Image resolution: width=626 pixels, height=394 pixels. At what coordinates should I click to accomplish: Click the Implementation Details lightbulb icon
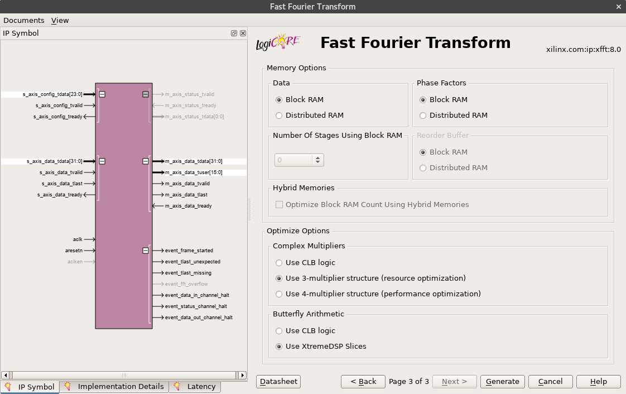coord(68,386)
